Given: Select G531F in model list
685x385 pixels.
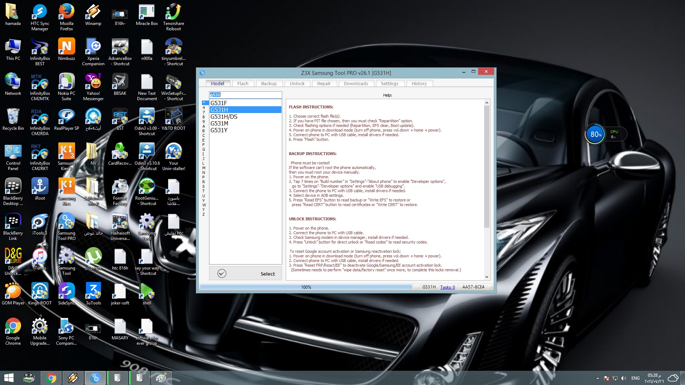Looking at the screenshot, I should [x=245, y=103].
